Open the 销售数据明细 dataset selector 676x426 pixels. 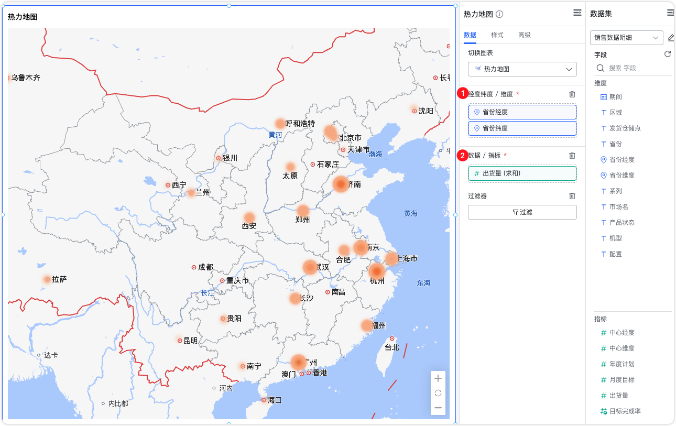pyautogui.click(x=626, y=38)
